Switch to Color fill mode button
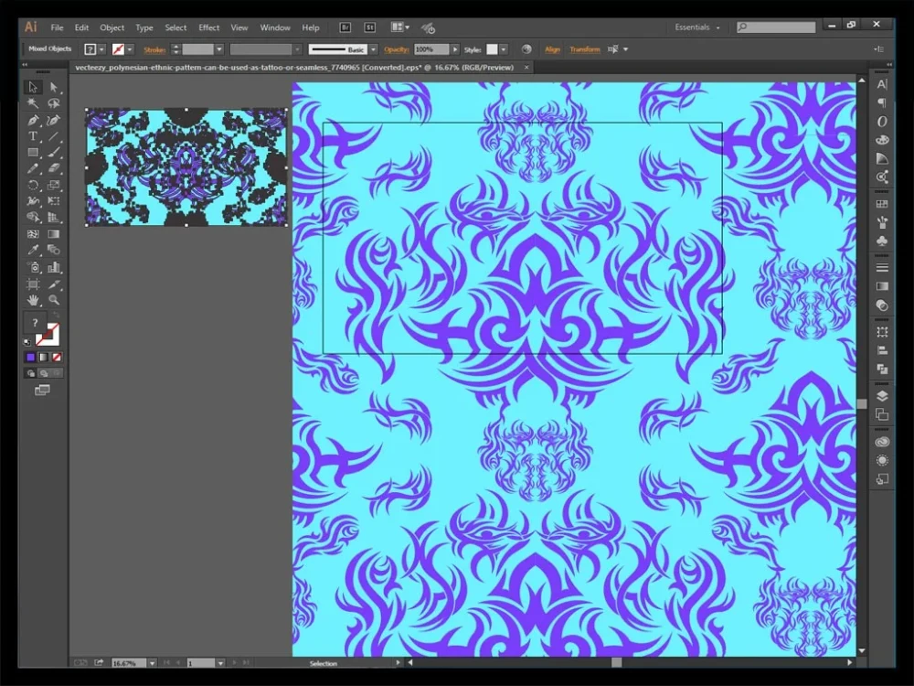 (x=31, y=357)
